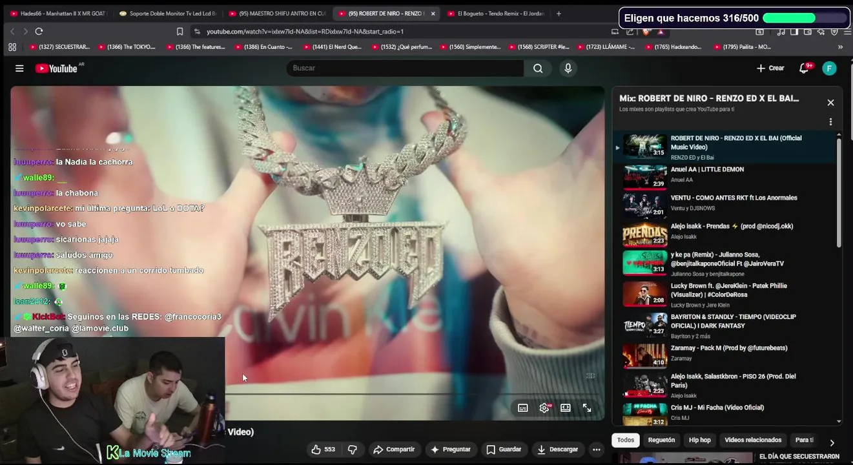Select the Videos relacionados chip

(x=753, y=440)
